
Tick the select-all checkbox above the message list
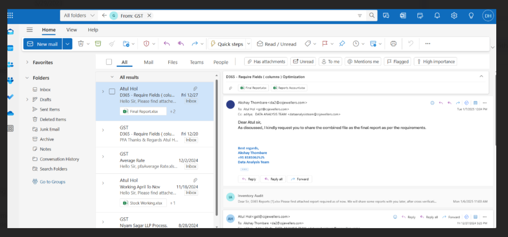(109, 62)
